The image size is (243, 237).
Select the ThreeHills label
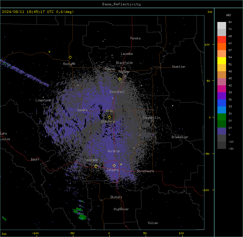151,118
